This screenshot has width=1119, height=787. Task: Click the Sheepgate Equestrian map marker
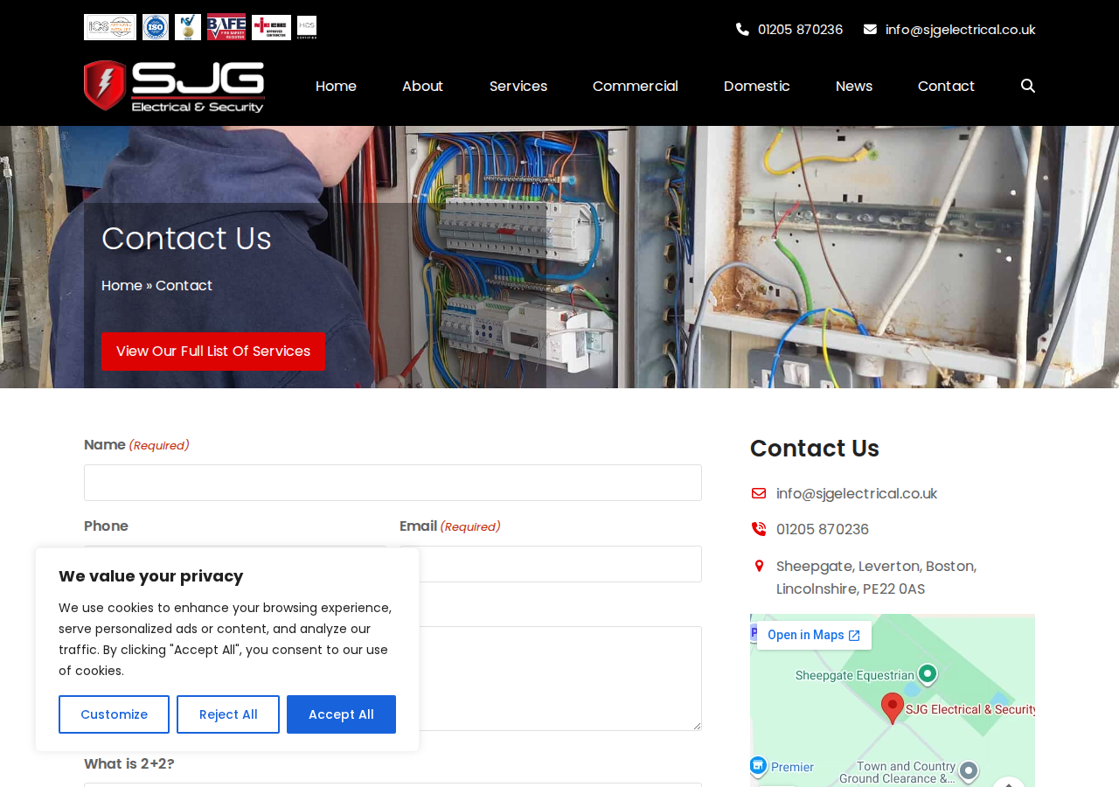pyautogui.click(x=928, y=673)
